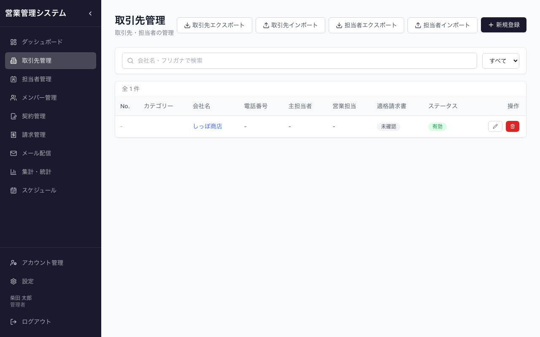Click the ログアウト exit icon
The image size is (540, 337).
click(x=13, y=322)
